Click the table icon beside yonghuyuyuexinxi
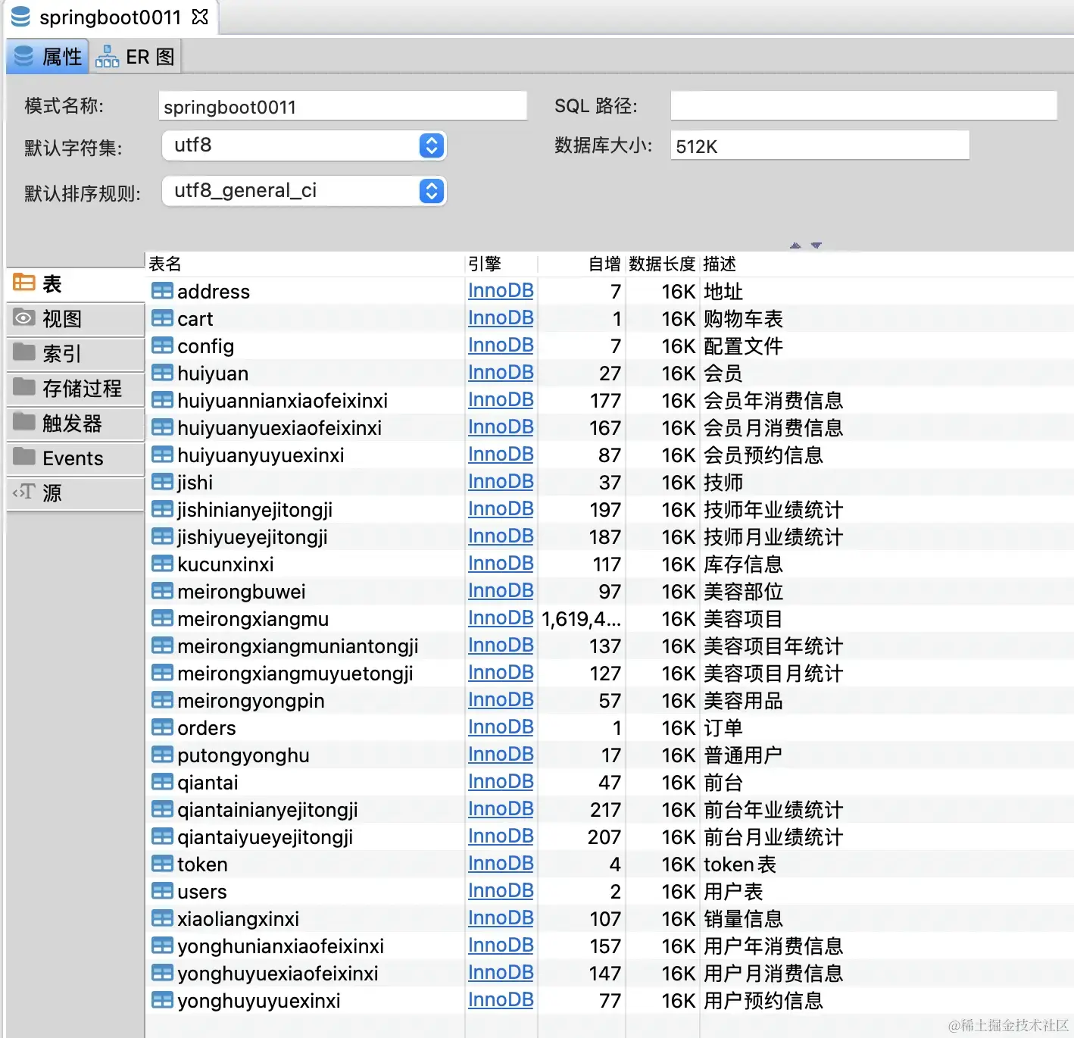Viewport: 1074px width, 1038px height. click(162, 1000)
